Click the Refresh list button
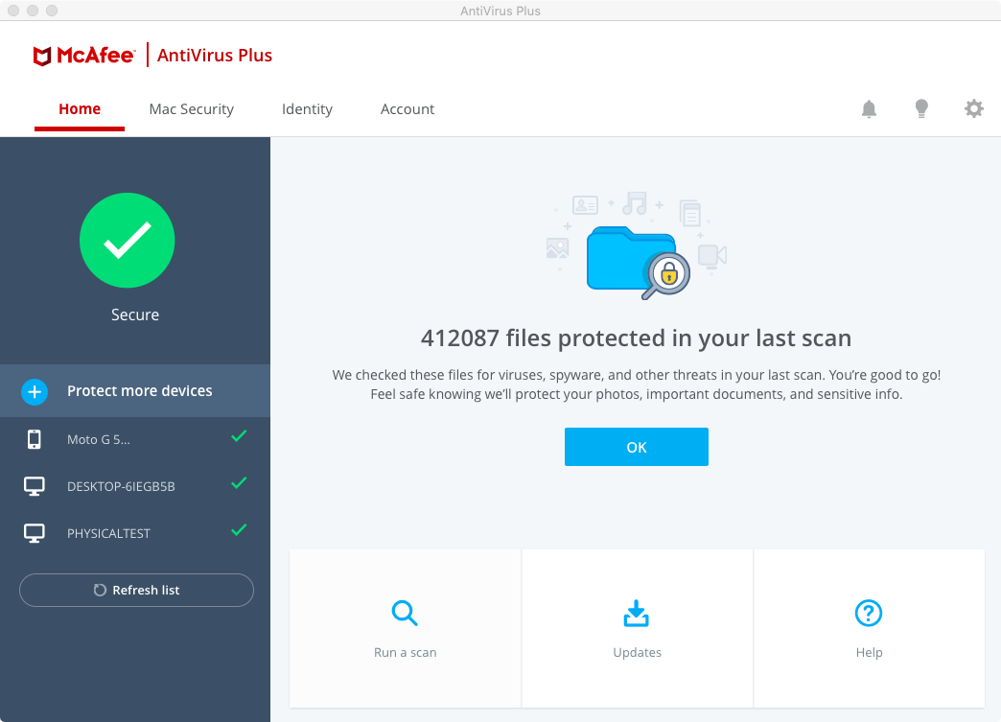Viewport: 1001px width, 722px height. pos(136,590)
